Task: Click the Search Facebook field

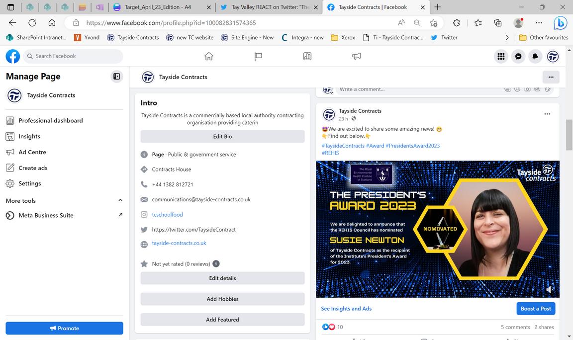Action: [74, 56]
